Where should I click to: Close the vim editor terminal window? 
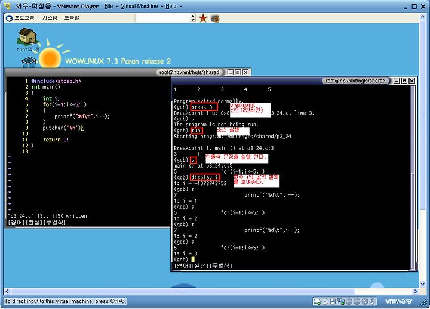pyautogui.click(x=245, y=72)
